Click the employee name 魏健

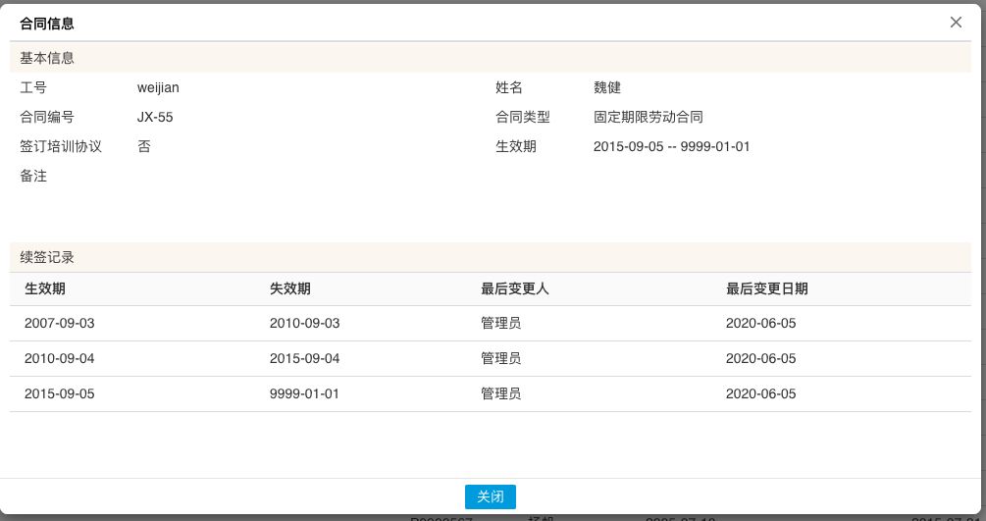coord(607,87)
